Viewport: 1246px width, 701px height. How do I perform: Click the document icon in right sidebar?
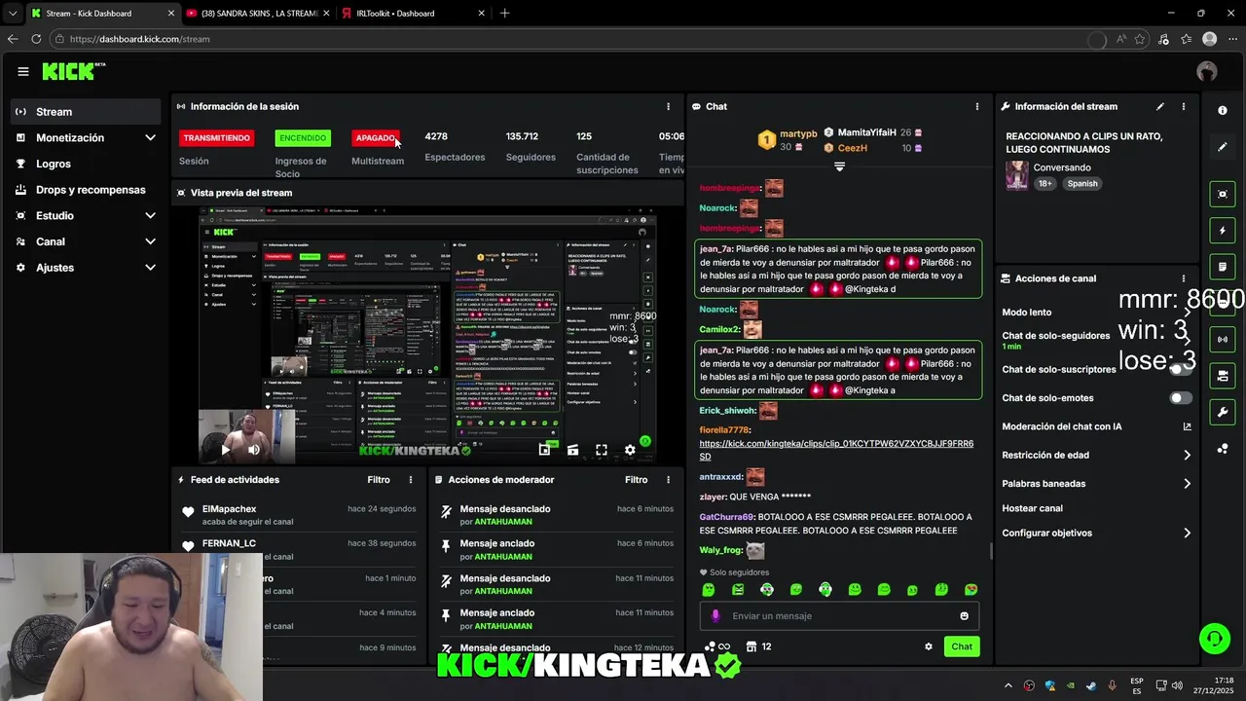pyautogui.click(x=1223, y=267)
